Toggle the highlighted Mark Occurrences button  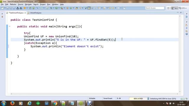point(89,8)
